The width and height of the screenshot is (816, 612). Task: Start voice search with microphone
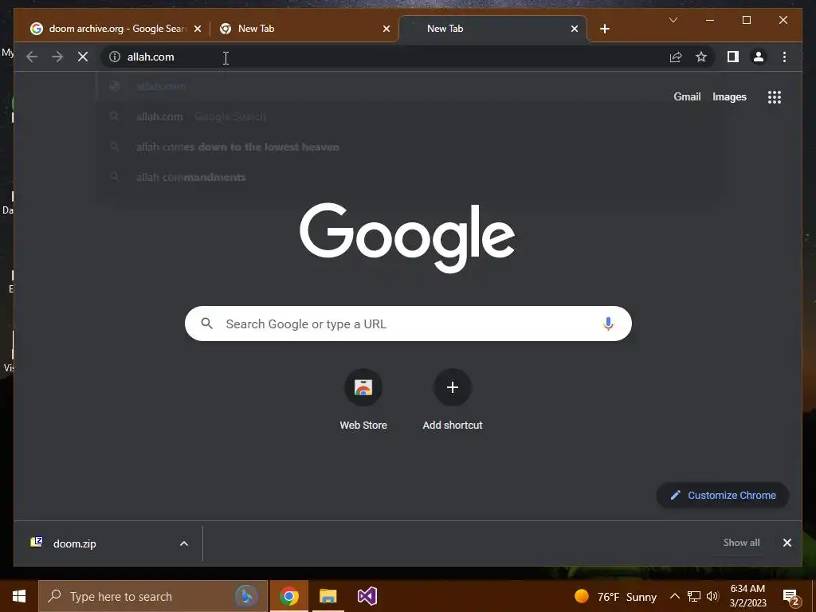[608, 324]
